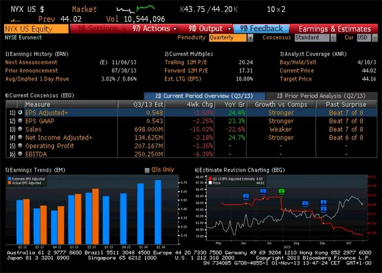Click the Feedback button
The image size is (382, 273).
(x=261, y=28)
